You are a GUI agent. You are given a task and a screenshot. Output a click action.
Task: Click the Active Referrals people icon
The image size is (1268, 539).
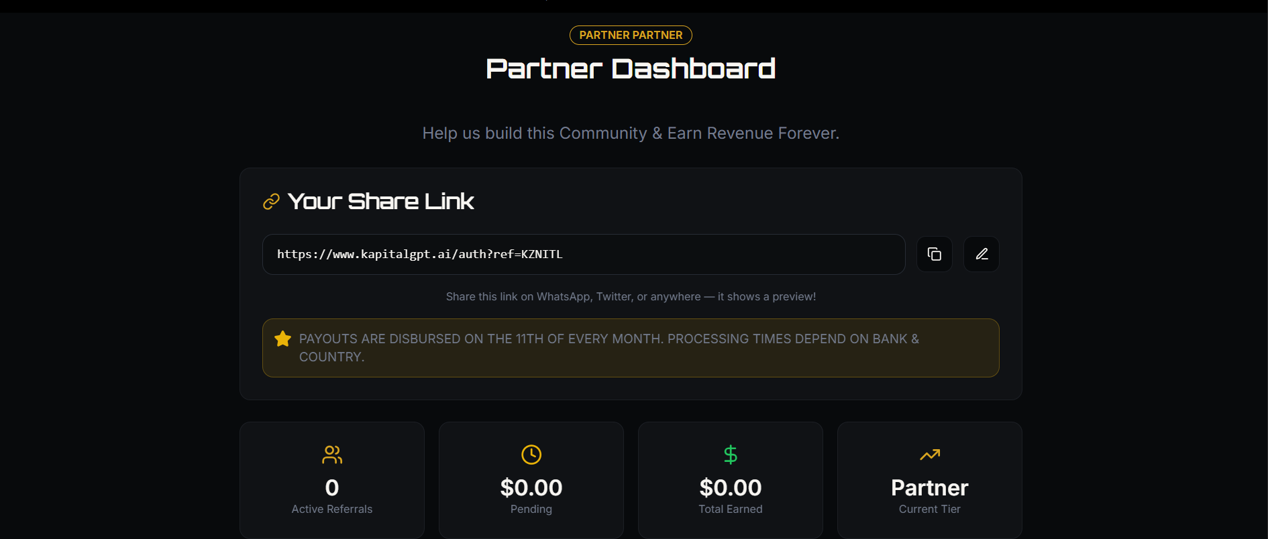pos(332,455)
